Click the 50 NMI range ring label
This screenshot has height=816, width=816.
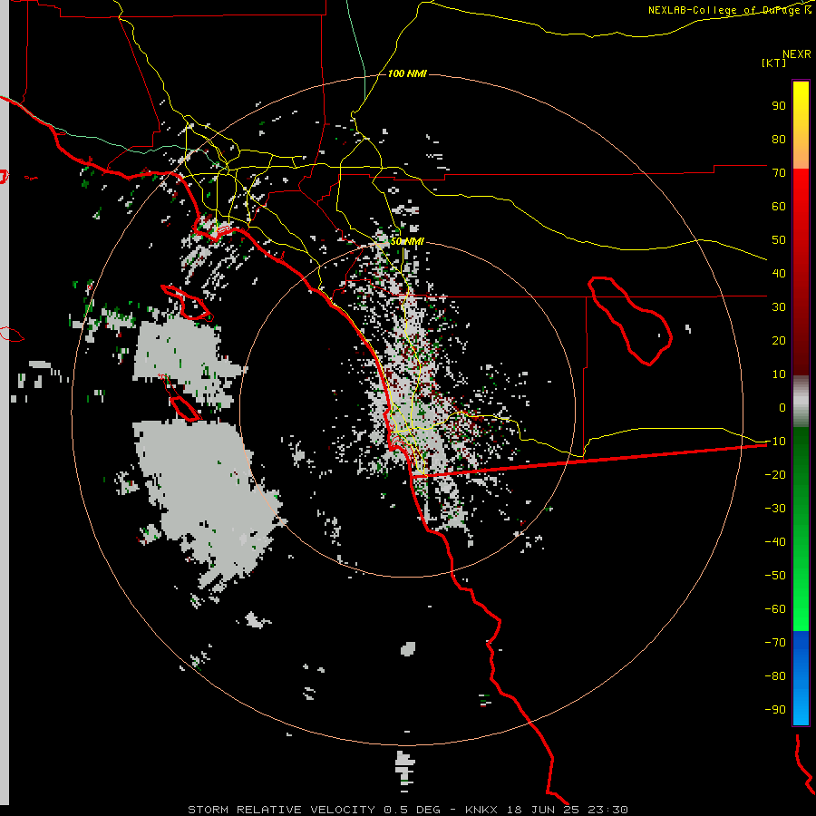coord(407,241)
